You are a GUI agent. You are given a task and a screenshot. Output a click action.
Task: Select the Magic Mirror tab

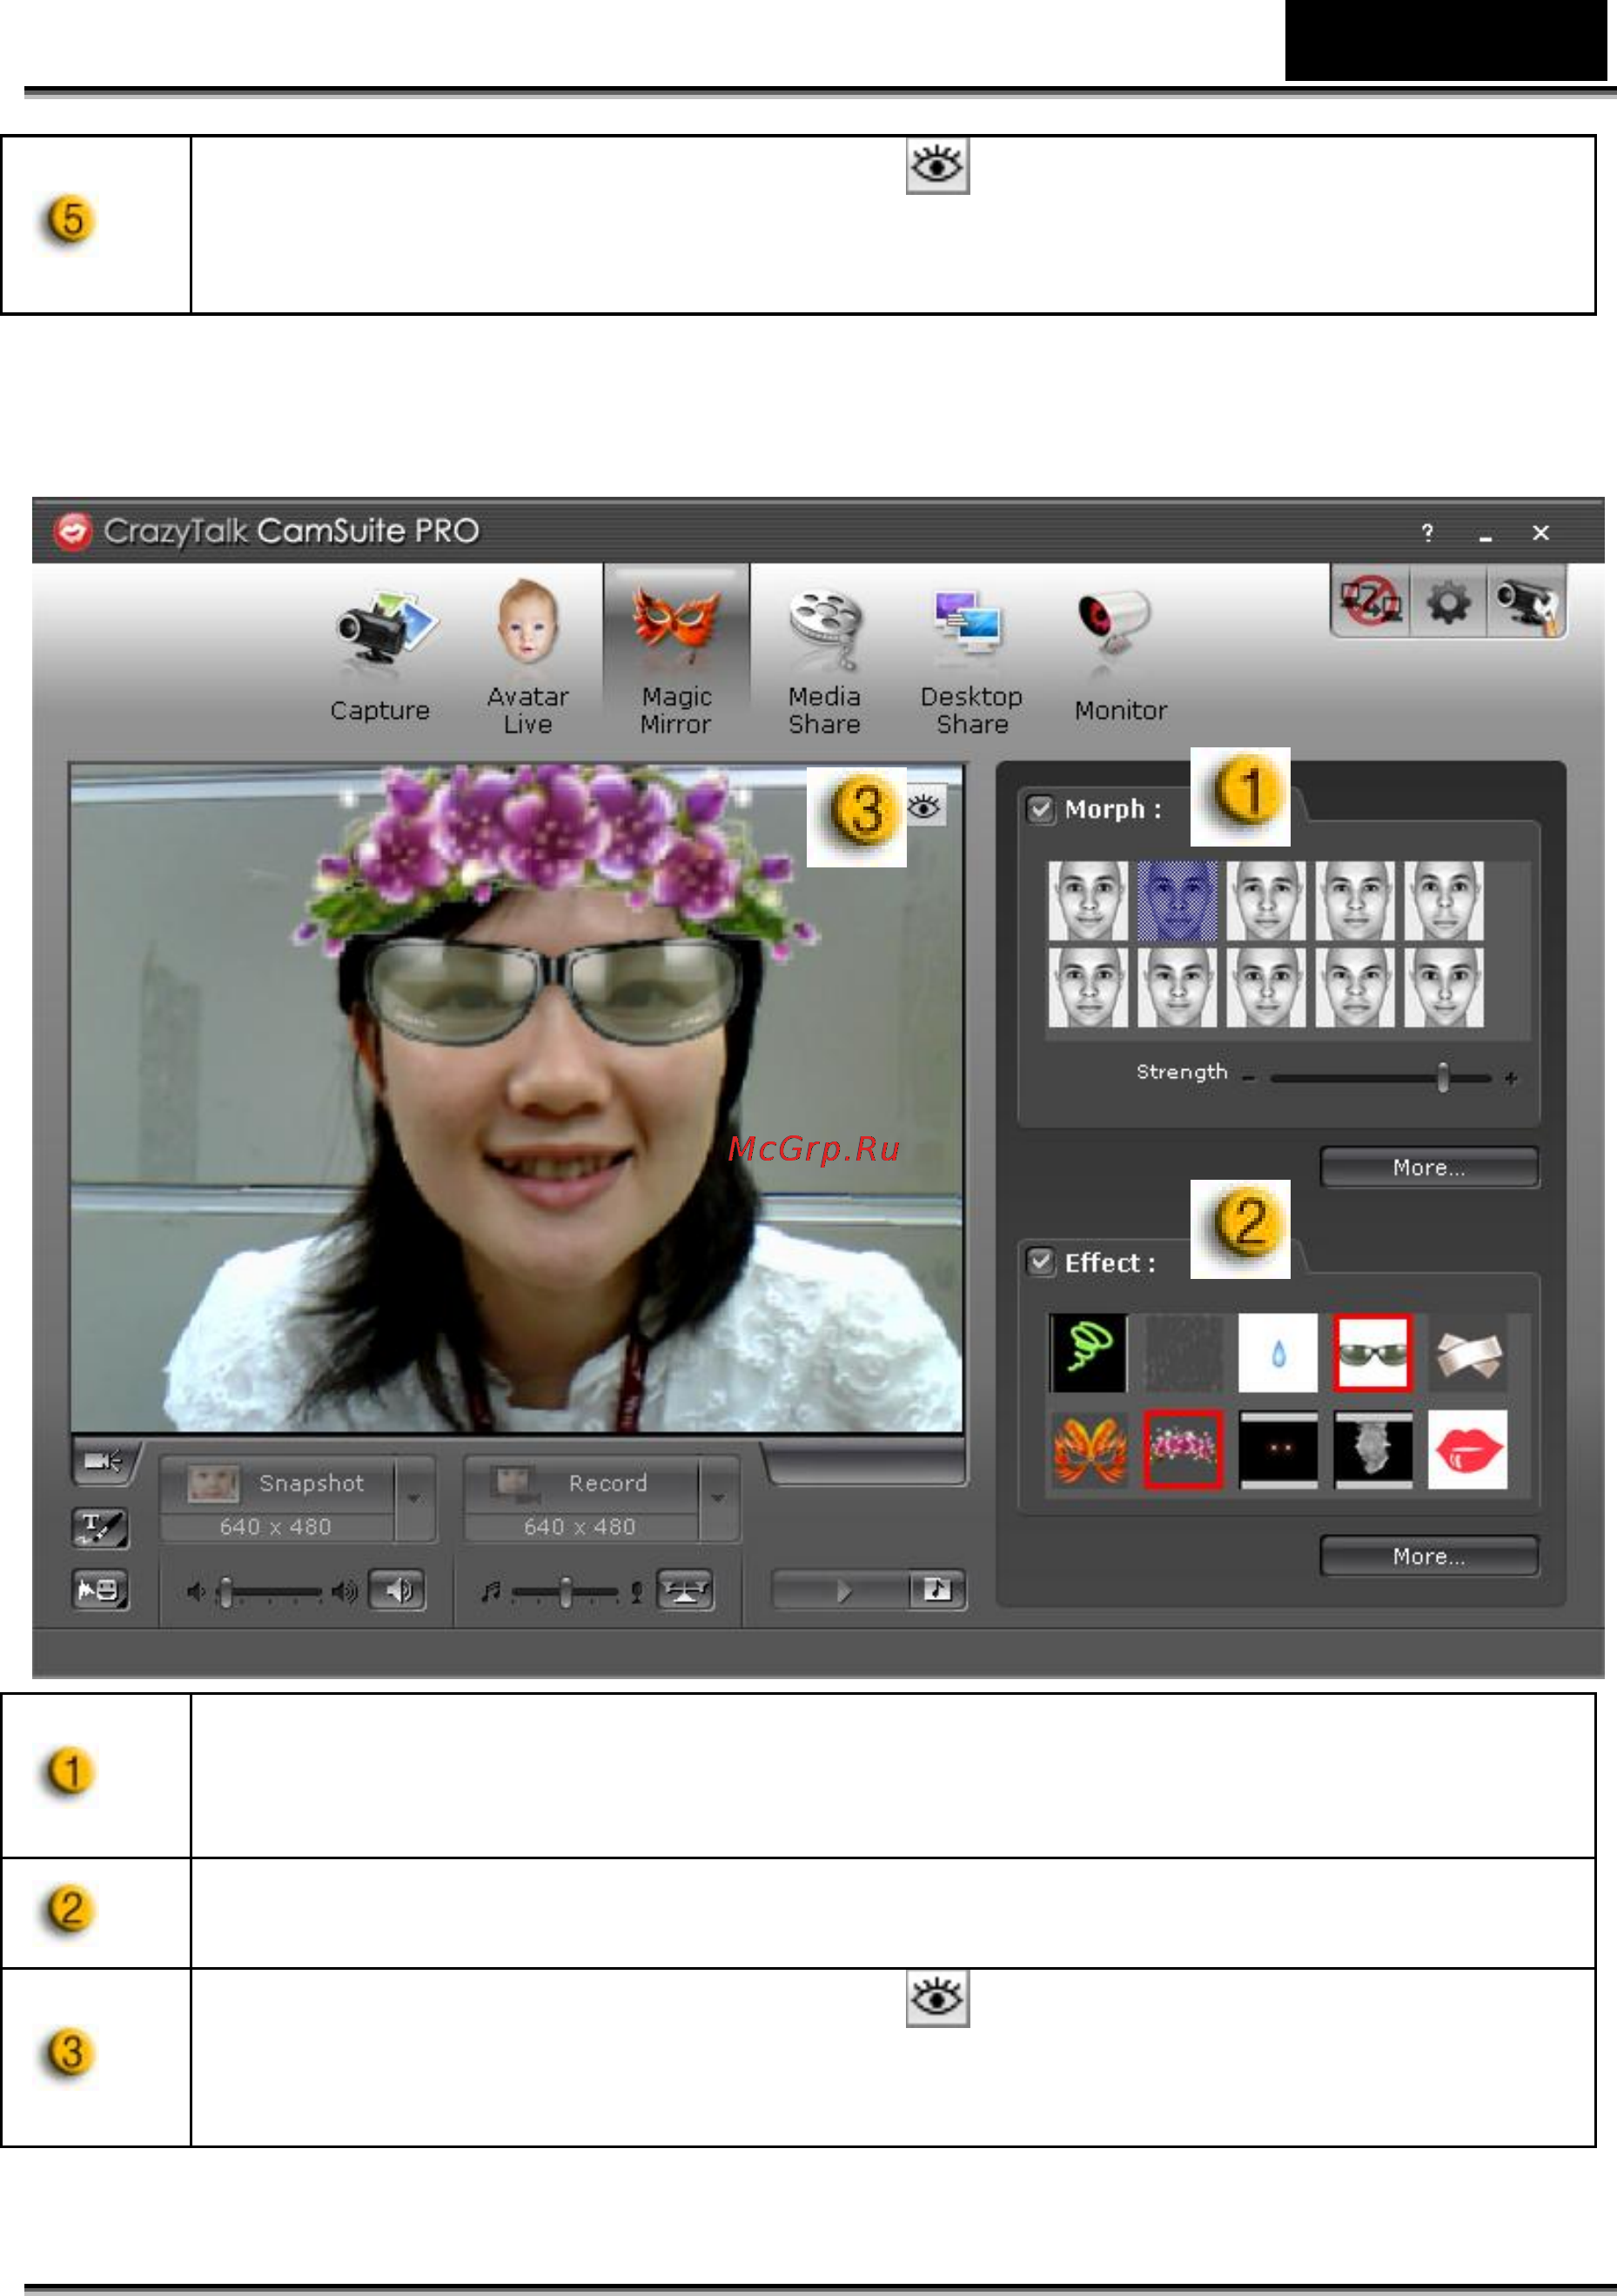coord(676,655)
